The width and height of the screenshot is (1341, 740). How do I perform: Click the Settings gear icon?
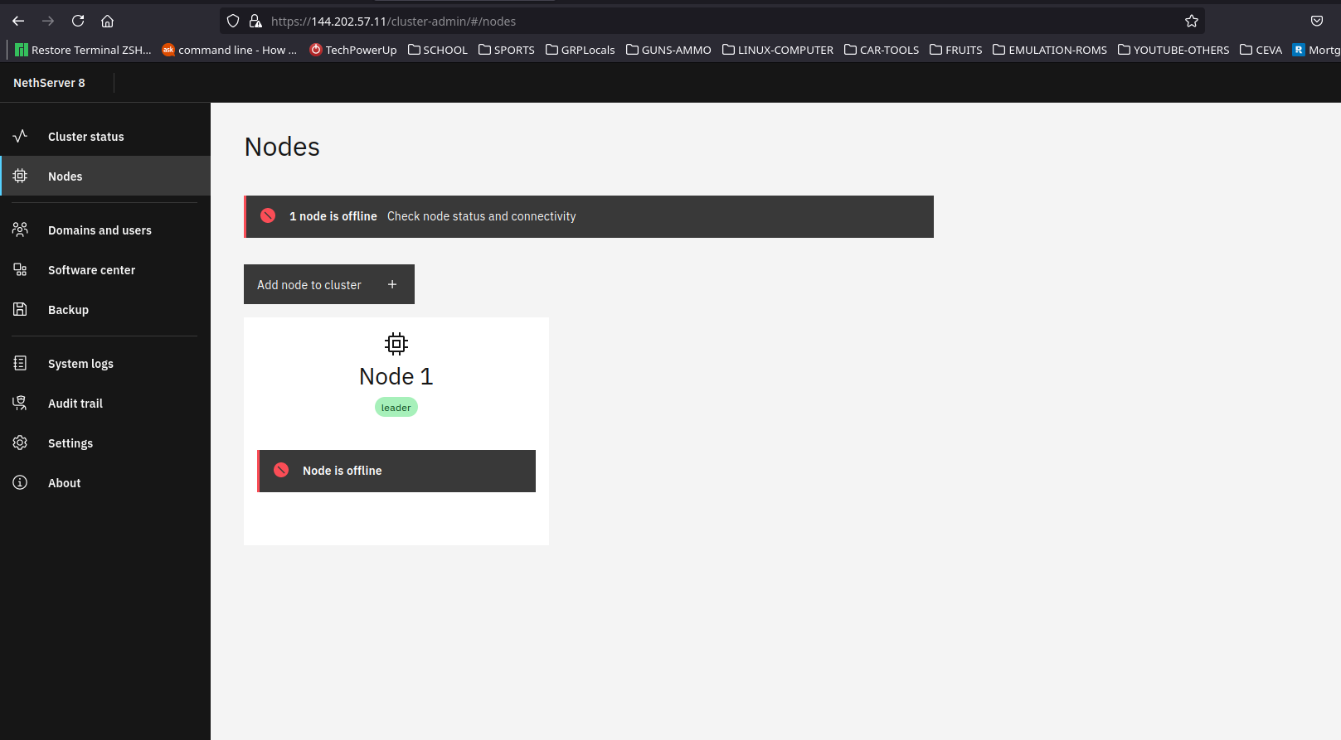(x=20, y=443)
